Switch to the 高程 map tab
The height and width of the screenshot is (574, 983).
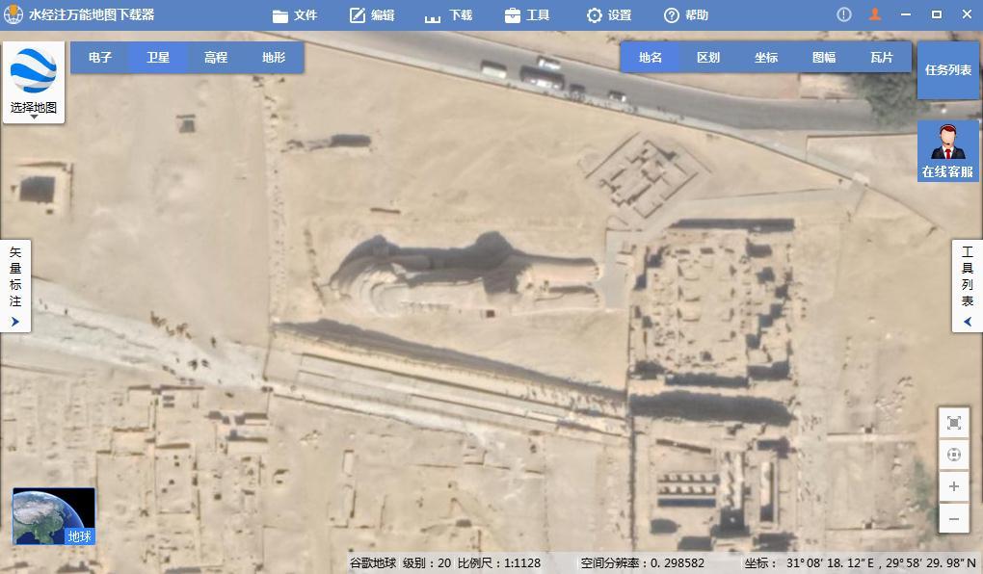pos(216,57)
